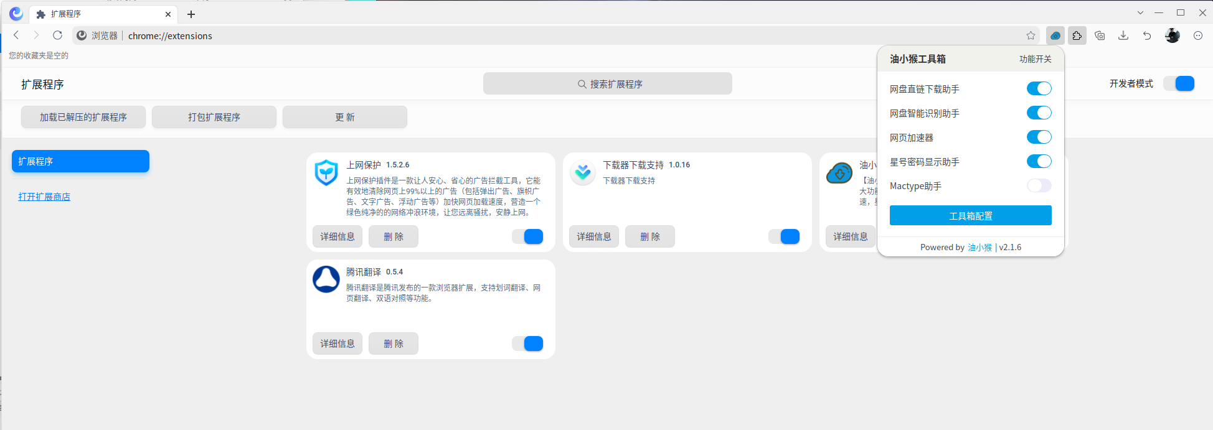
Task: Open the 打开扩展商店 link
Action: (44, 197)
